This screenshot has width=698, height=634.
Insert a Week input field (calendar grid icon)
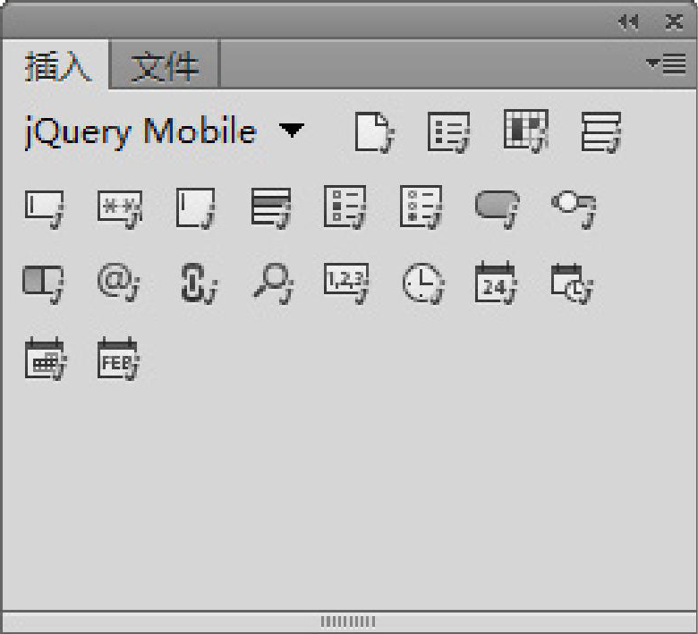click(x=46, y=359)
